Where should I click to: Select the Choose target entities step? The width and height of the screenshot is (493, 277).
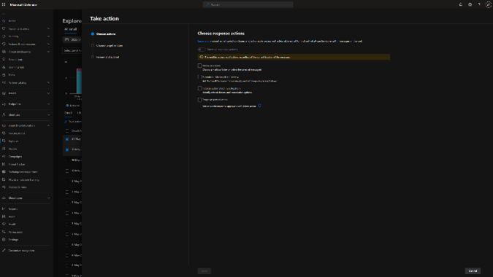[109, 45]
